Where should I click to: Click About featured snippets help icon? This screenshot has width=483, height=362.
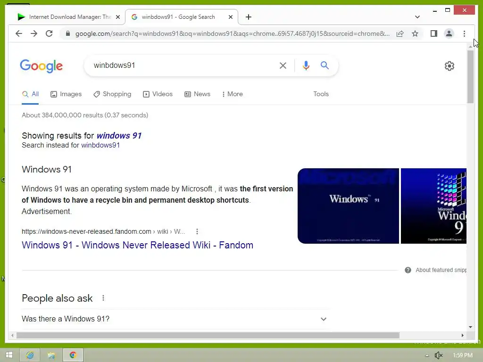tap(408, 270)
